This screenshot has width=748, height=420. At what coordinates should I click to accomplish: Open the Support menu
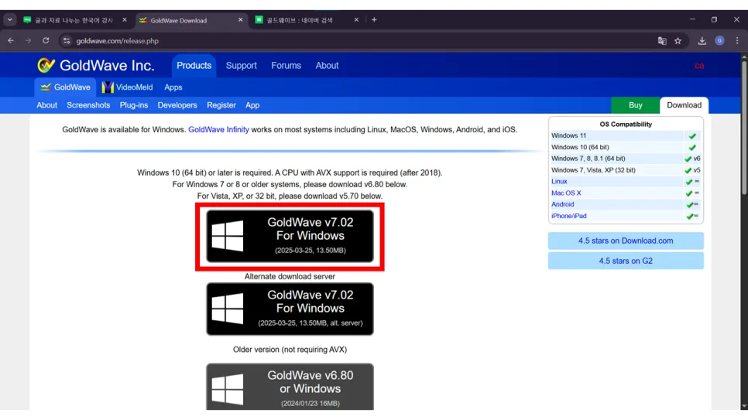(x=242, y=66)
